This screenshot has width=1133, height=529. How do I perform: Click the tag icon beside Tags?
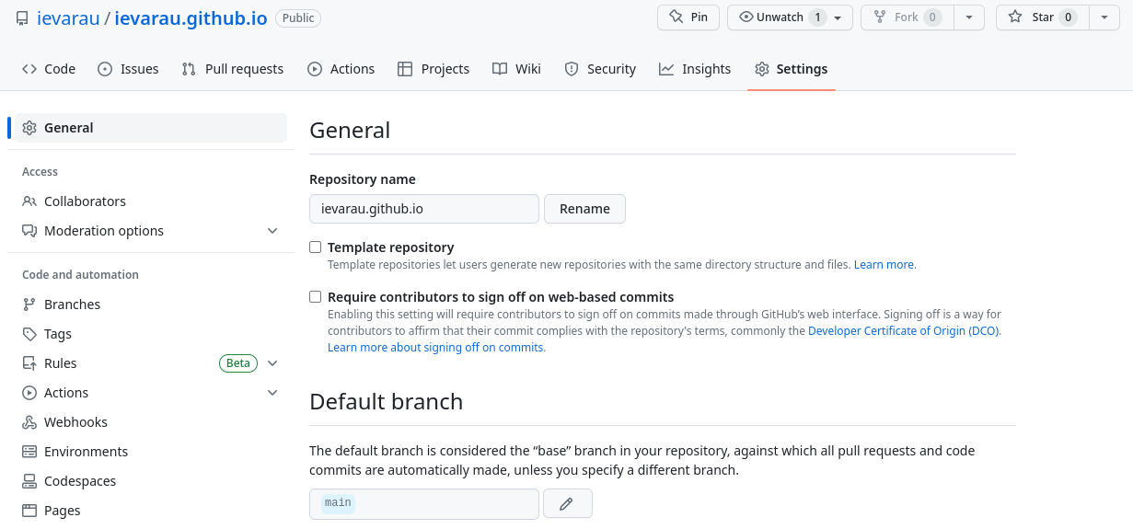(29, 334)
